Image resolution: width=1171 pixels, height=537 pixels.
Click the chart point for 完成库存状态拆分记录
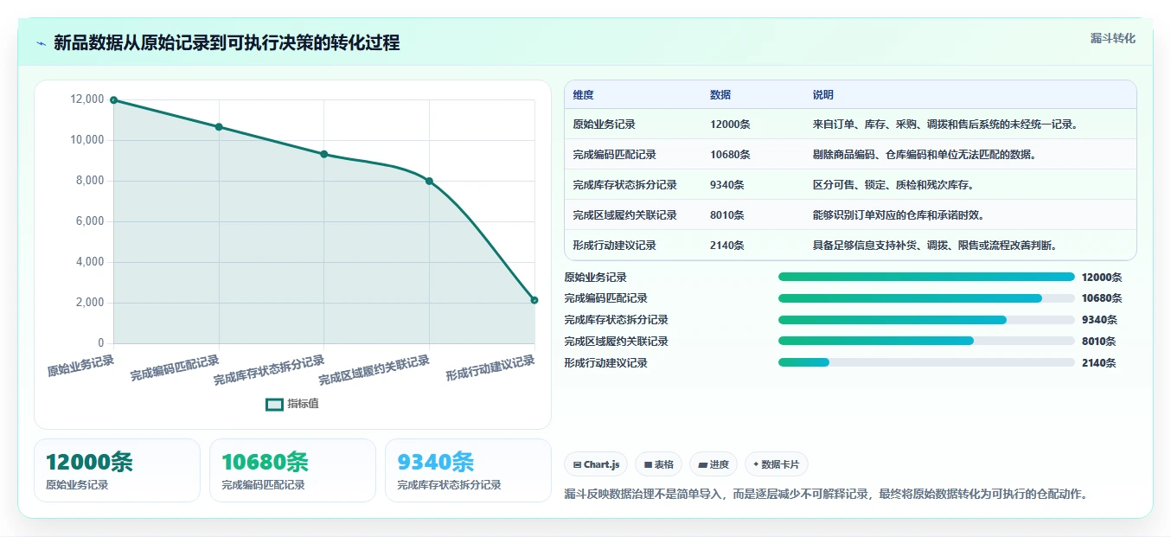pos(324,154)
